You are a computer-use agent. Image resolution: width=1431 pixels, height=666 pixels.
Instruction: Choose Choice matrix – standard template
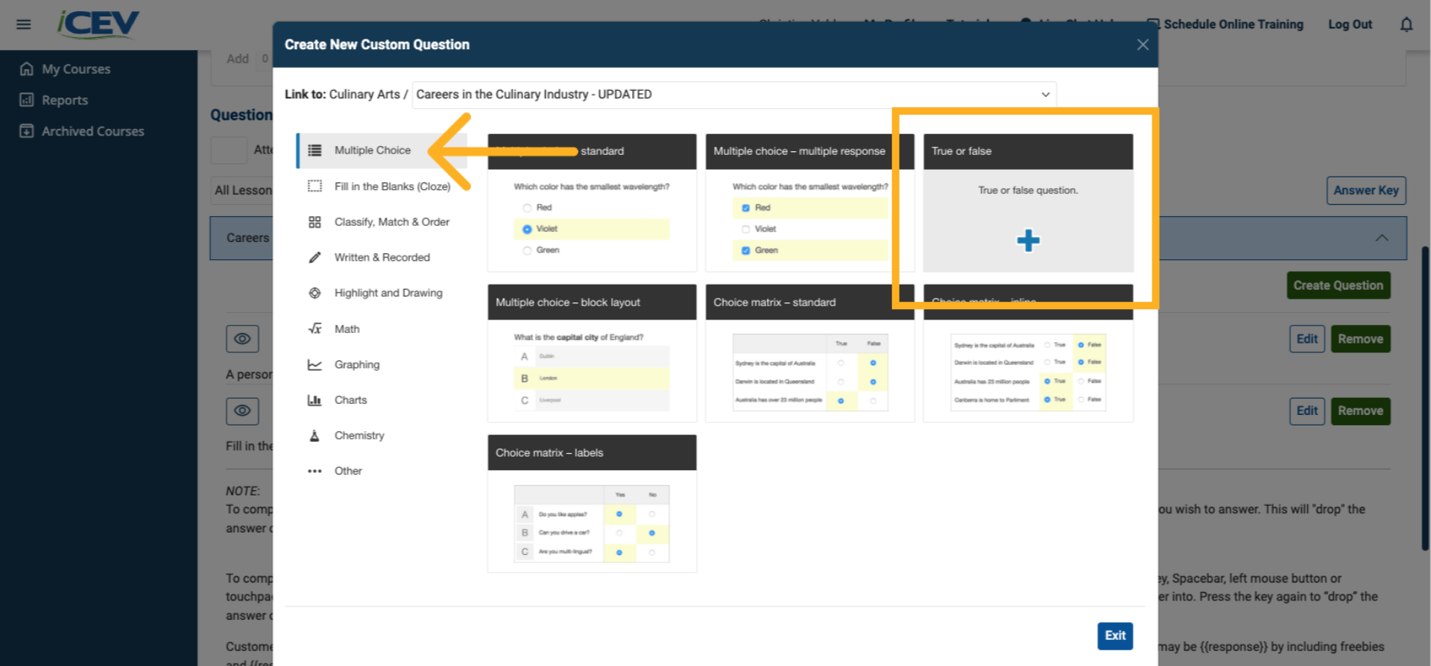810,353
